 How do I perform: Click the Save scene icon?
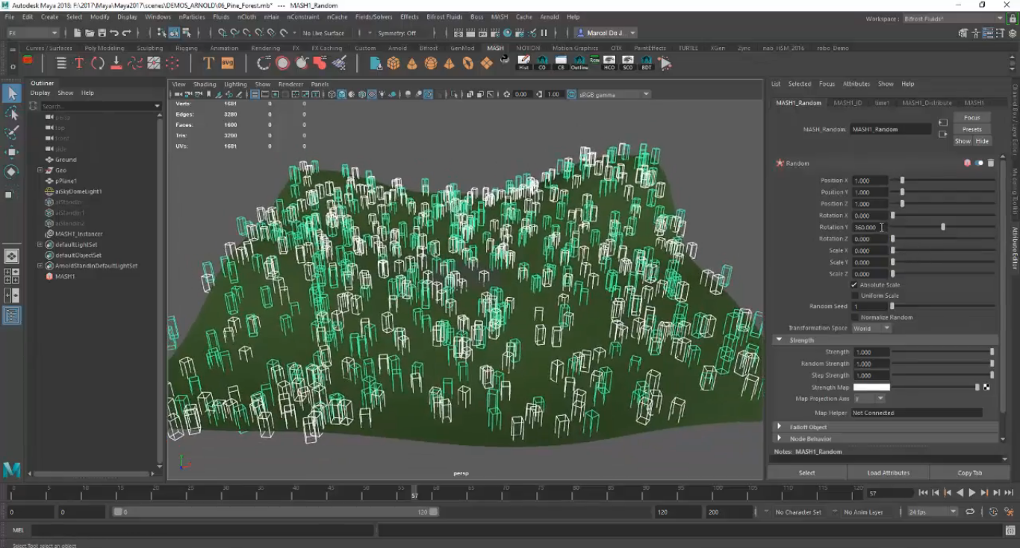pos(102,33)
